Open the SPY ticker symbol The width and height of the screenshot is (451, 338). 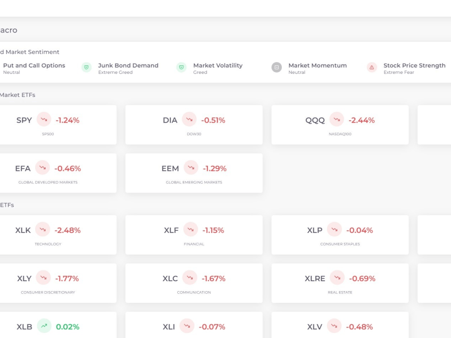(x=24, y=120)
